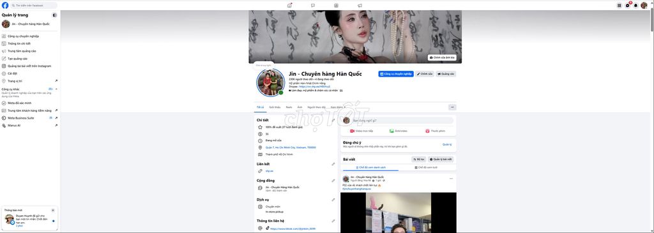This screenshot has height=233, width=654.
Task: Click the Bạn đang nghĩ gì post field
Action: [402, 121]
